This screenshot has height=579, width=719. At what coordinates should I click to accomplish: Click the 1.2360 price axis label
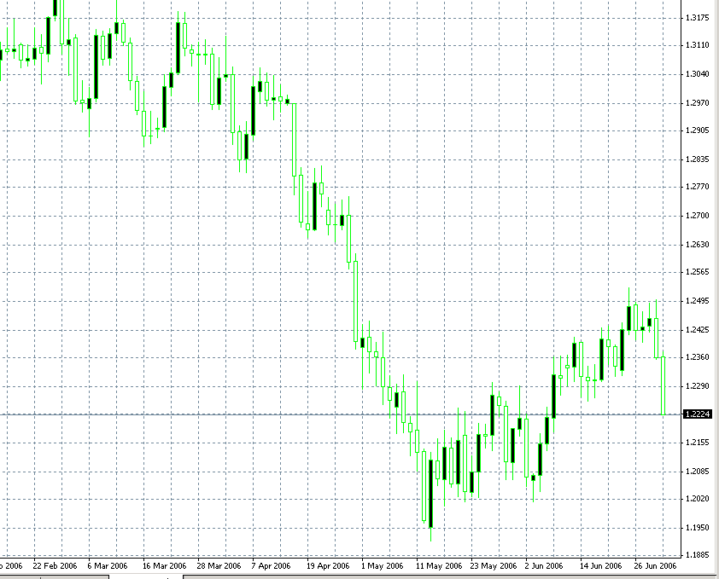tap(697, 357)
